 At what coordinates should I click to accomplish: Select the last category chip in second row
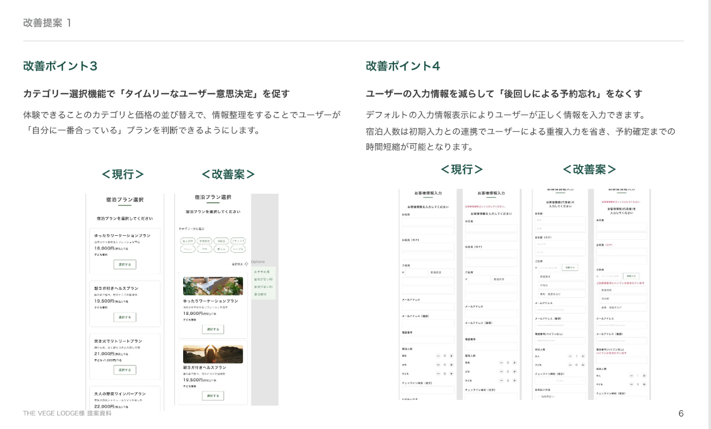point(238,249)
